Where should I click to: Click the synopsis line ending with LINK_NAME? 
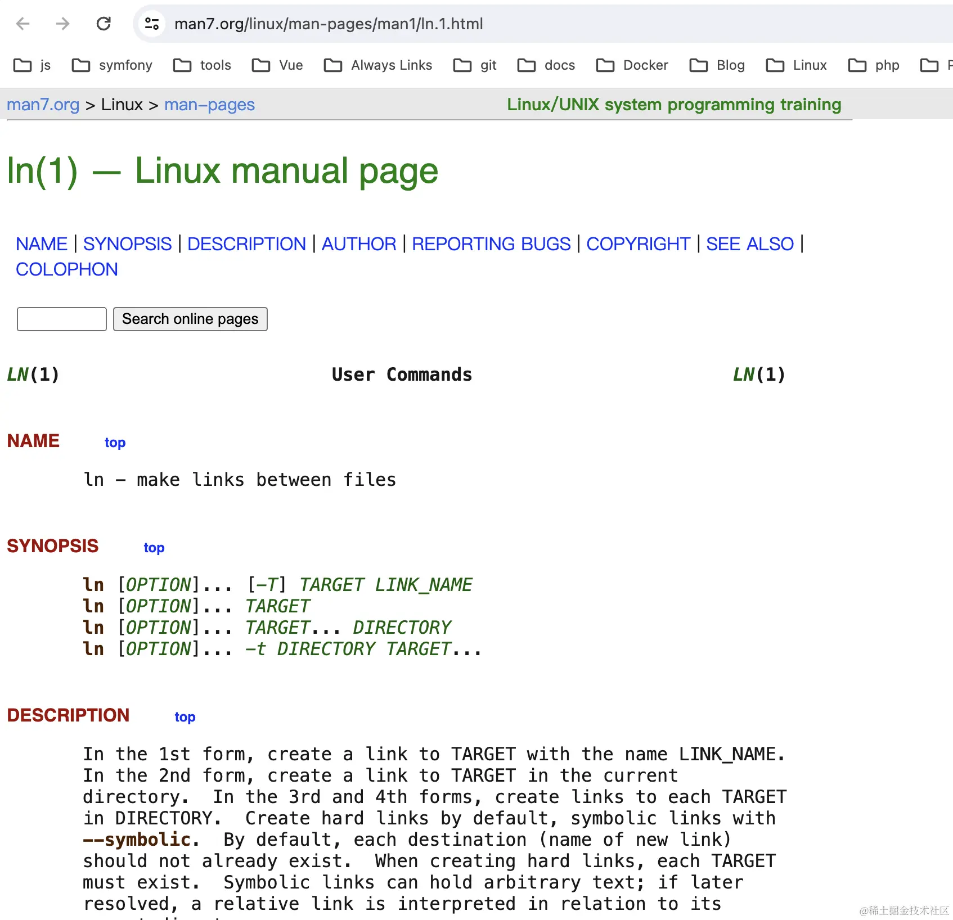tap(278, 585)
